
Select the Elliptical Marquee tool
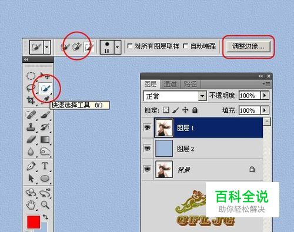tap(31, 76)
